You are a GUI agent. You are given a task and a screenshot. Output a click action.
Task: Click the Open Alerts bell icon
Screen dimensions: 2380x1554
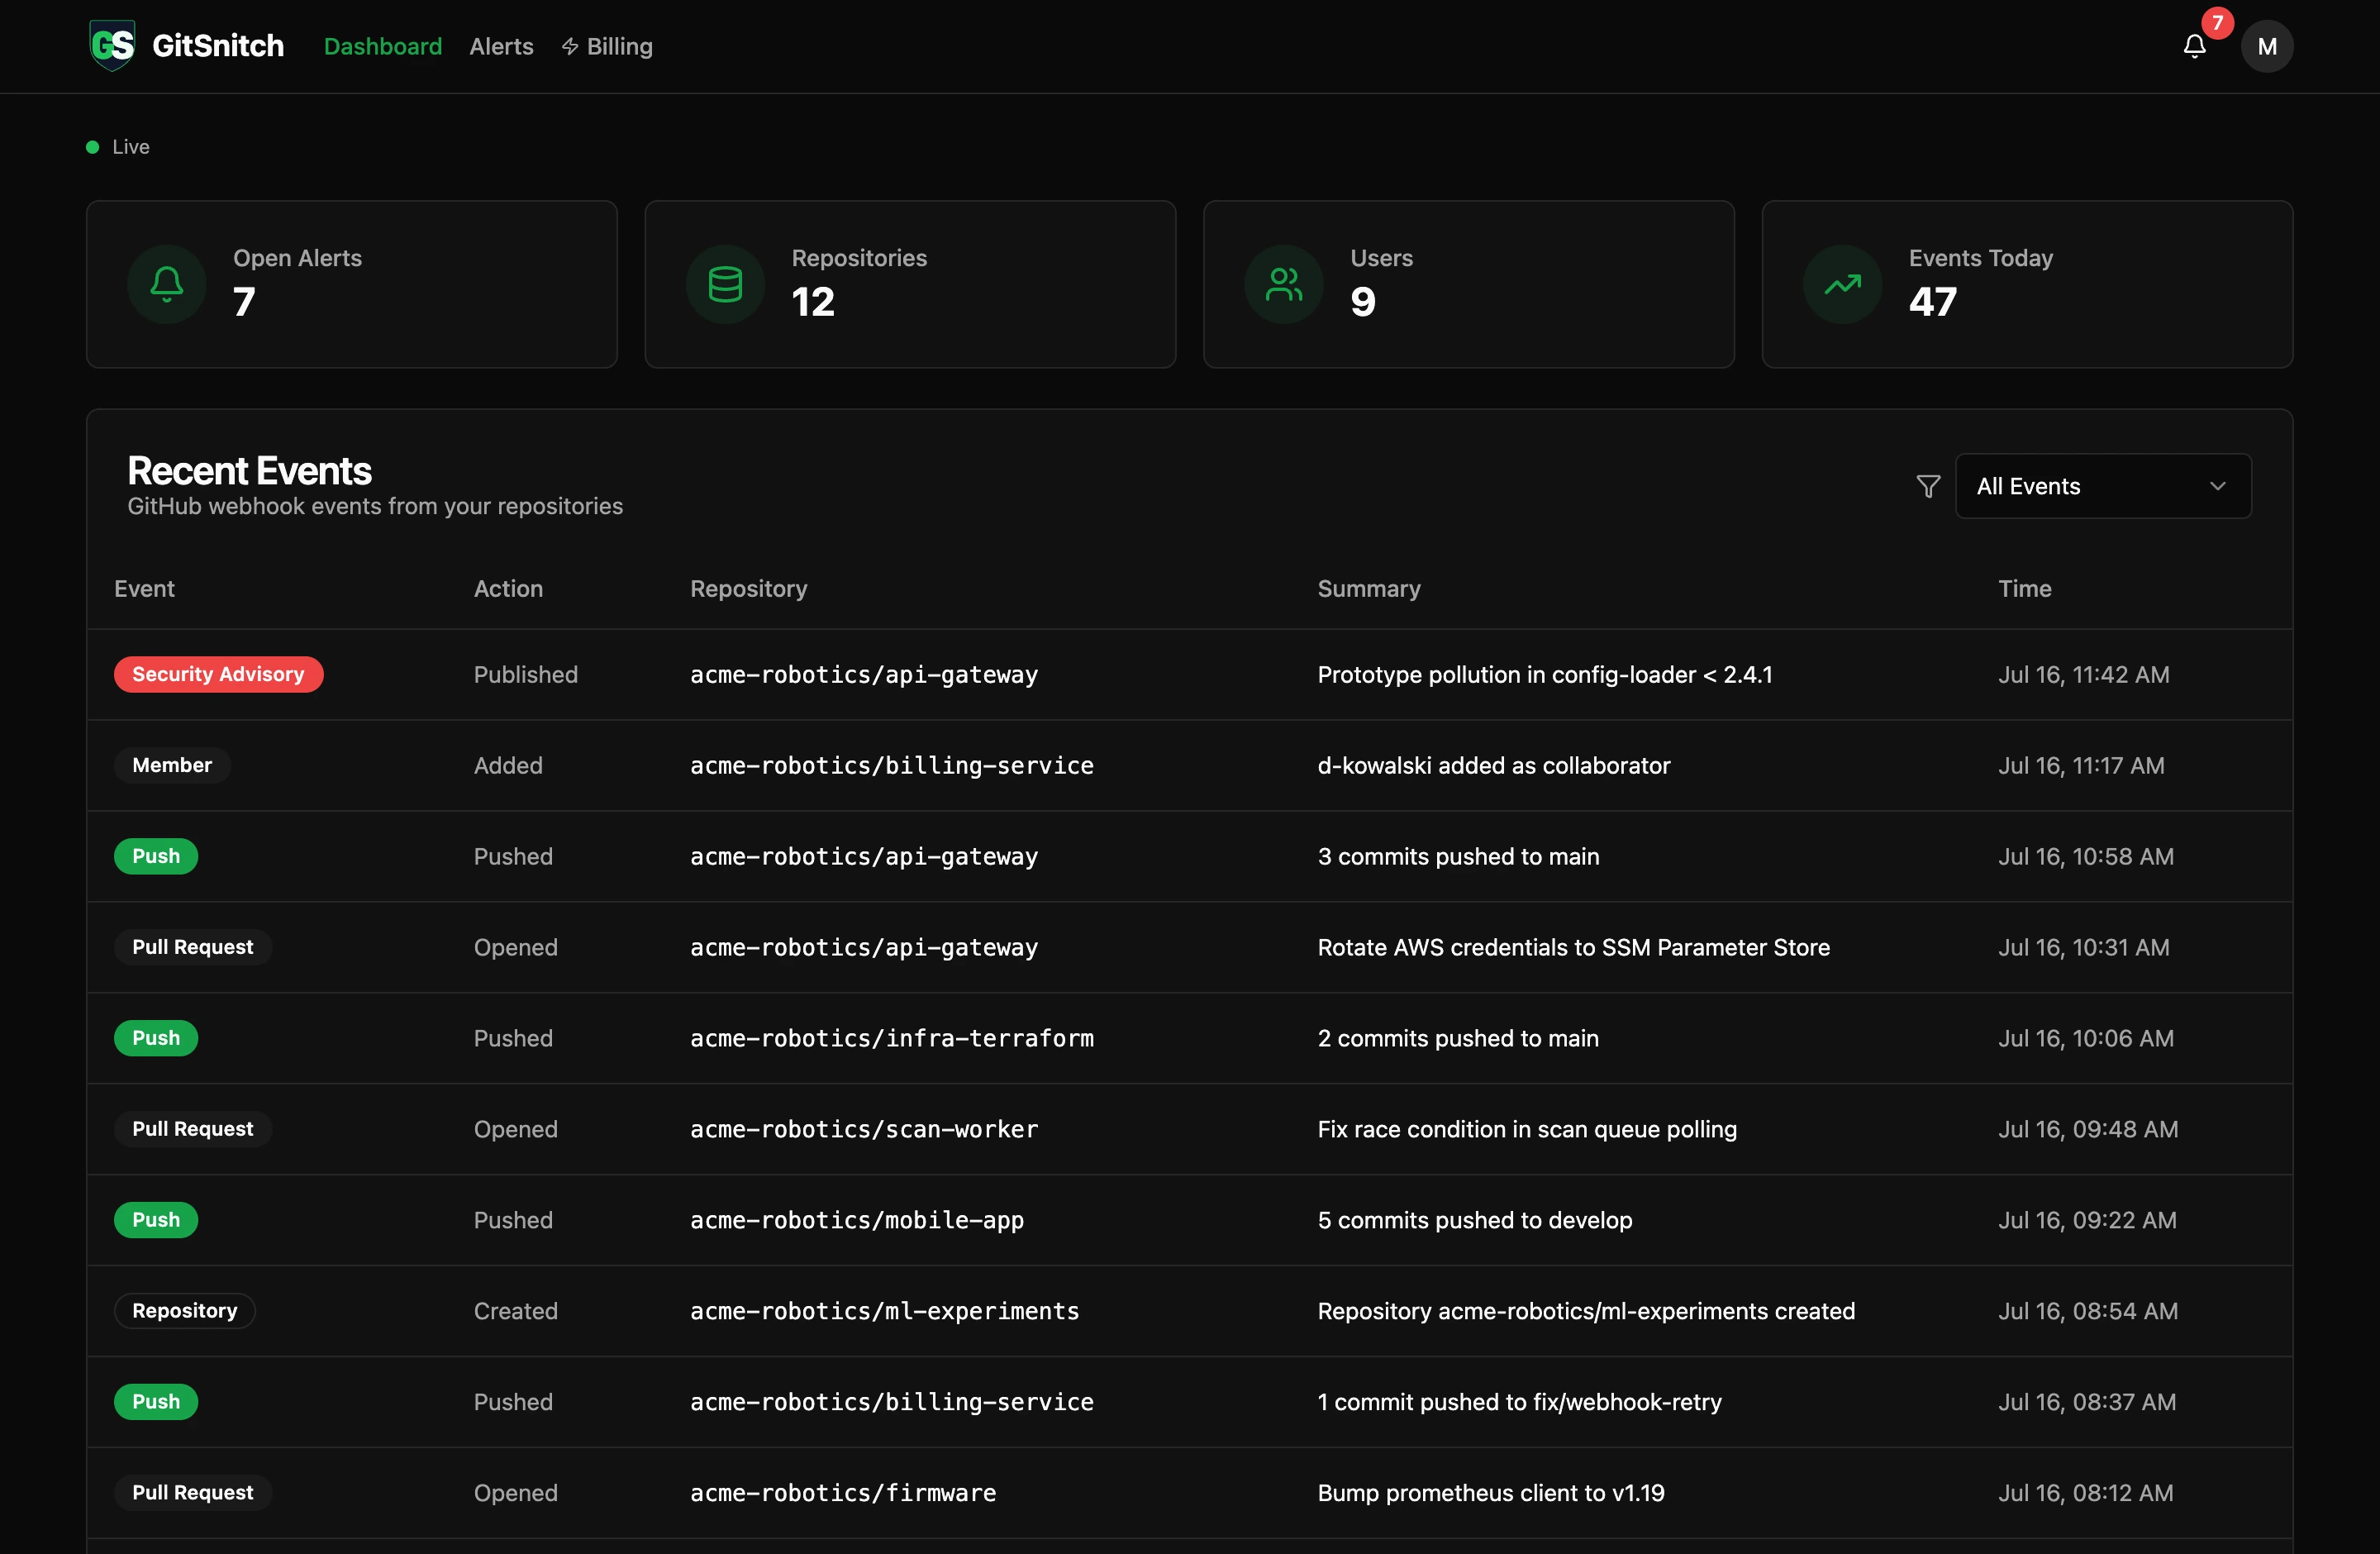167,284
